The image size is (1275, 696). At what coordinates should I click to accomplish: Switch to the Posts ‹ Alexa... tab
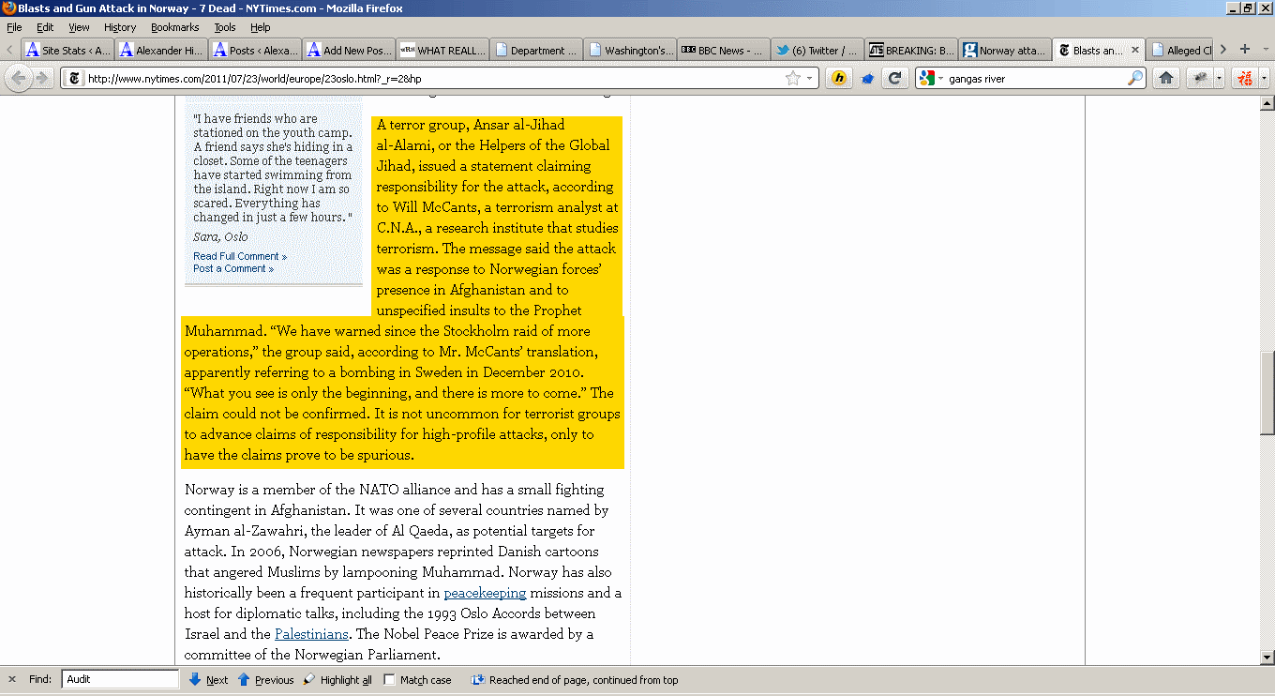(x=255, y=50)
